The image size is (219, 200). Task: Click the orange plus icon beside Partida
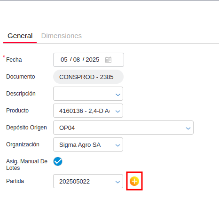point(134,181)
